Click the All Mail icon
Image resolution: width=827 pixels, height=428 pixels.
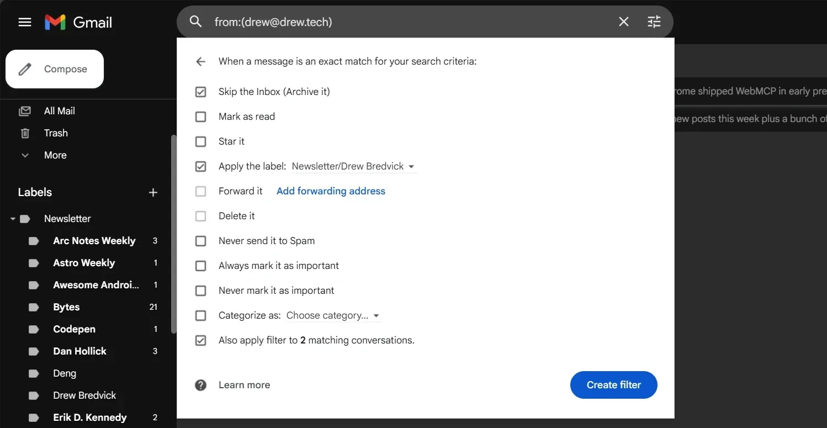[25, 111]
